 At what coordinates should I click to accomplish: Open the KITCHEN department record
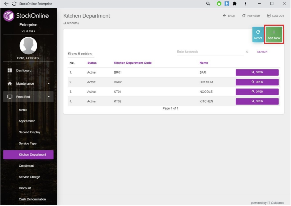[257, 101]
